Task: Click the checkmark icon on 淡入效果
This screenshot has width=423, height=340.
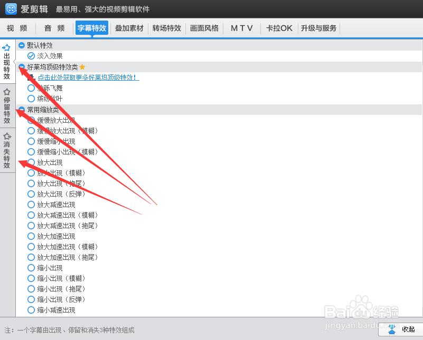Action: [x=31, y=56]
